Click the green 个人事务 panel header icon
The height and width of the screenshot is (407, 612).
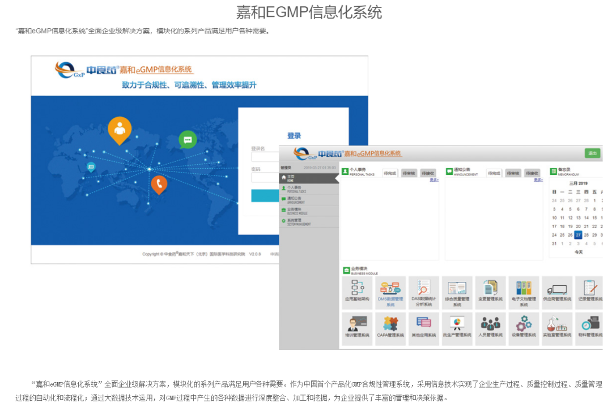[x=345, y=172]
